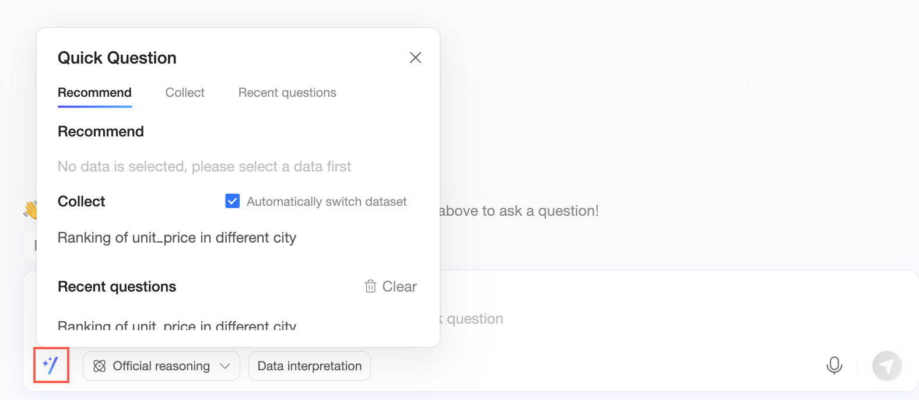Focus the ask question input field
Viewport: 919px width, 400px height.
coord(583,318)
